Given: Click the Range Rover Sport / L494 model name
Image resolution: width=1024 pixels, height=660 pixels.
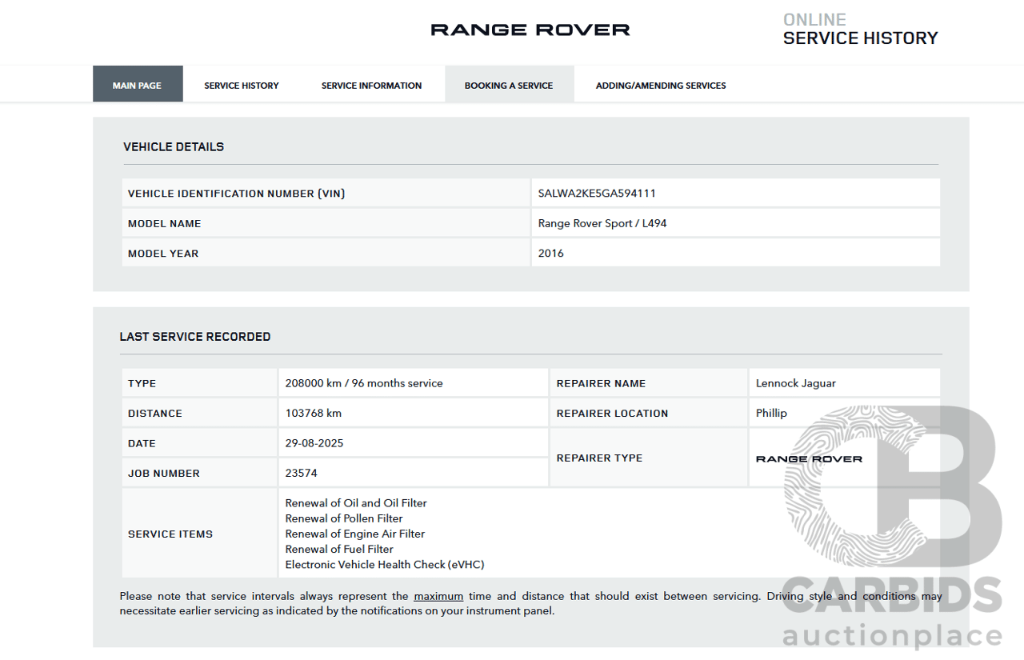Looking at the screenshot, I should click(602, 223).
